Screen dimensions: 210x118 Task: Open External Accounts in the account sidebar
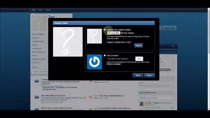point(39,59)
